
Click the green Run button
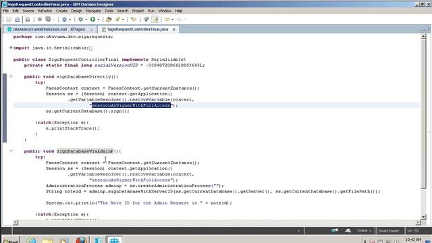point(93,20)
